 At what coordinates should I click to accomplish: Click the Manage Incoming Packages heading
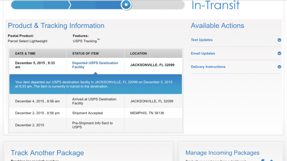tap(222, 153)
